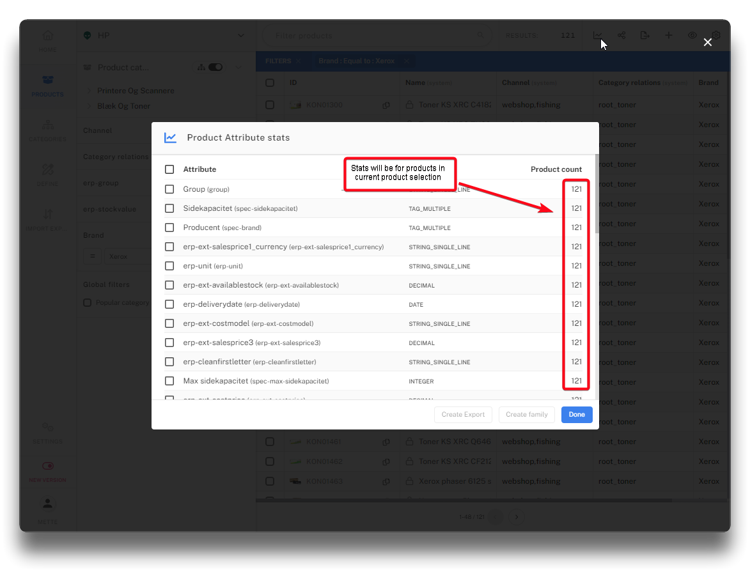Open the attribute stats chart icon
Image resolution: width=750 pixels, height=572 pixels.
(597, 36)
